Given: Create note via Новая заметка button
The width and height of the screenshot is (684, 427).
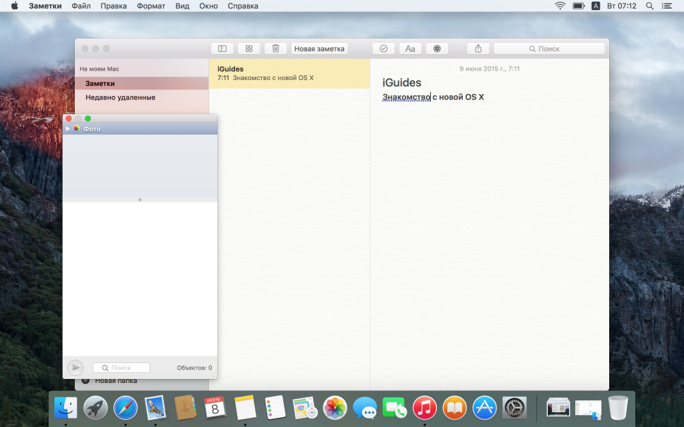Looking at the screenshot, I should point(319,49).
